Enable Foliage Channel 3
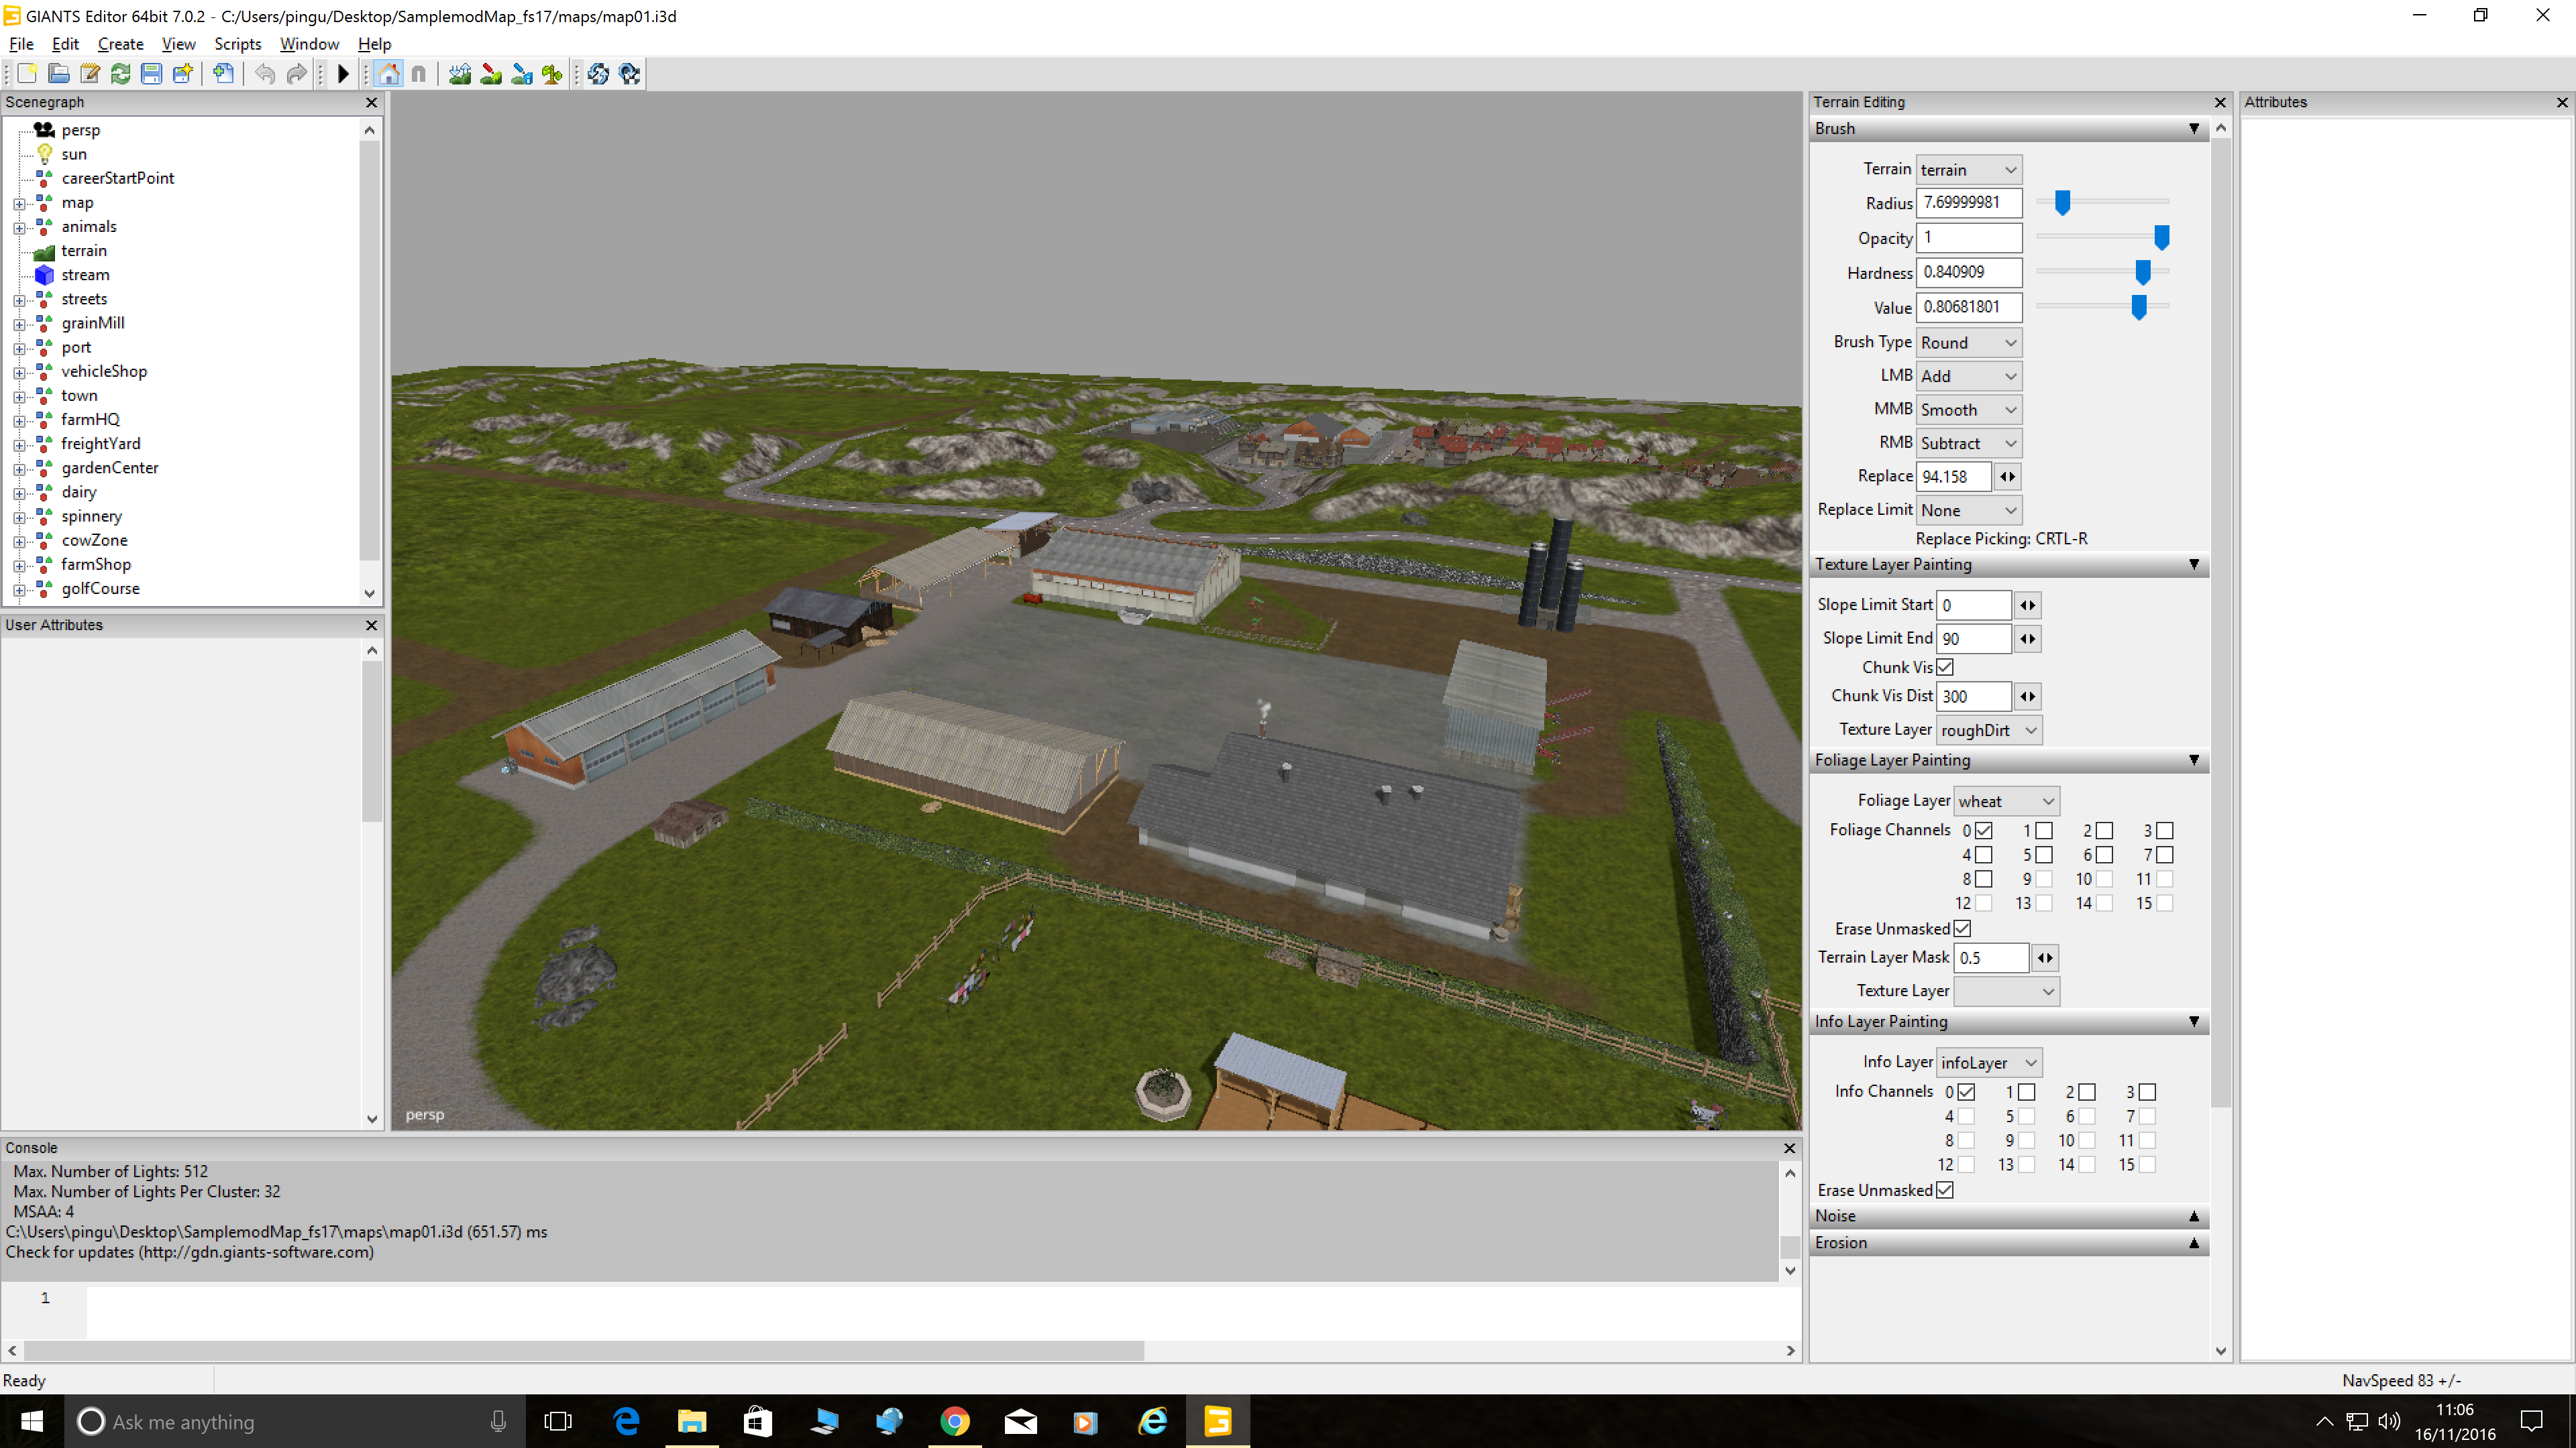Image resolution: width=2576 pixels, height=1448 pixels. (2165, 831)
